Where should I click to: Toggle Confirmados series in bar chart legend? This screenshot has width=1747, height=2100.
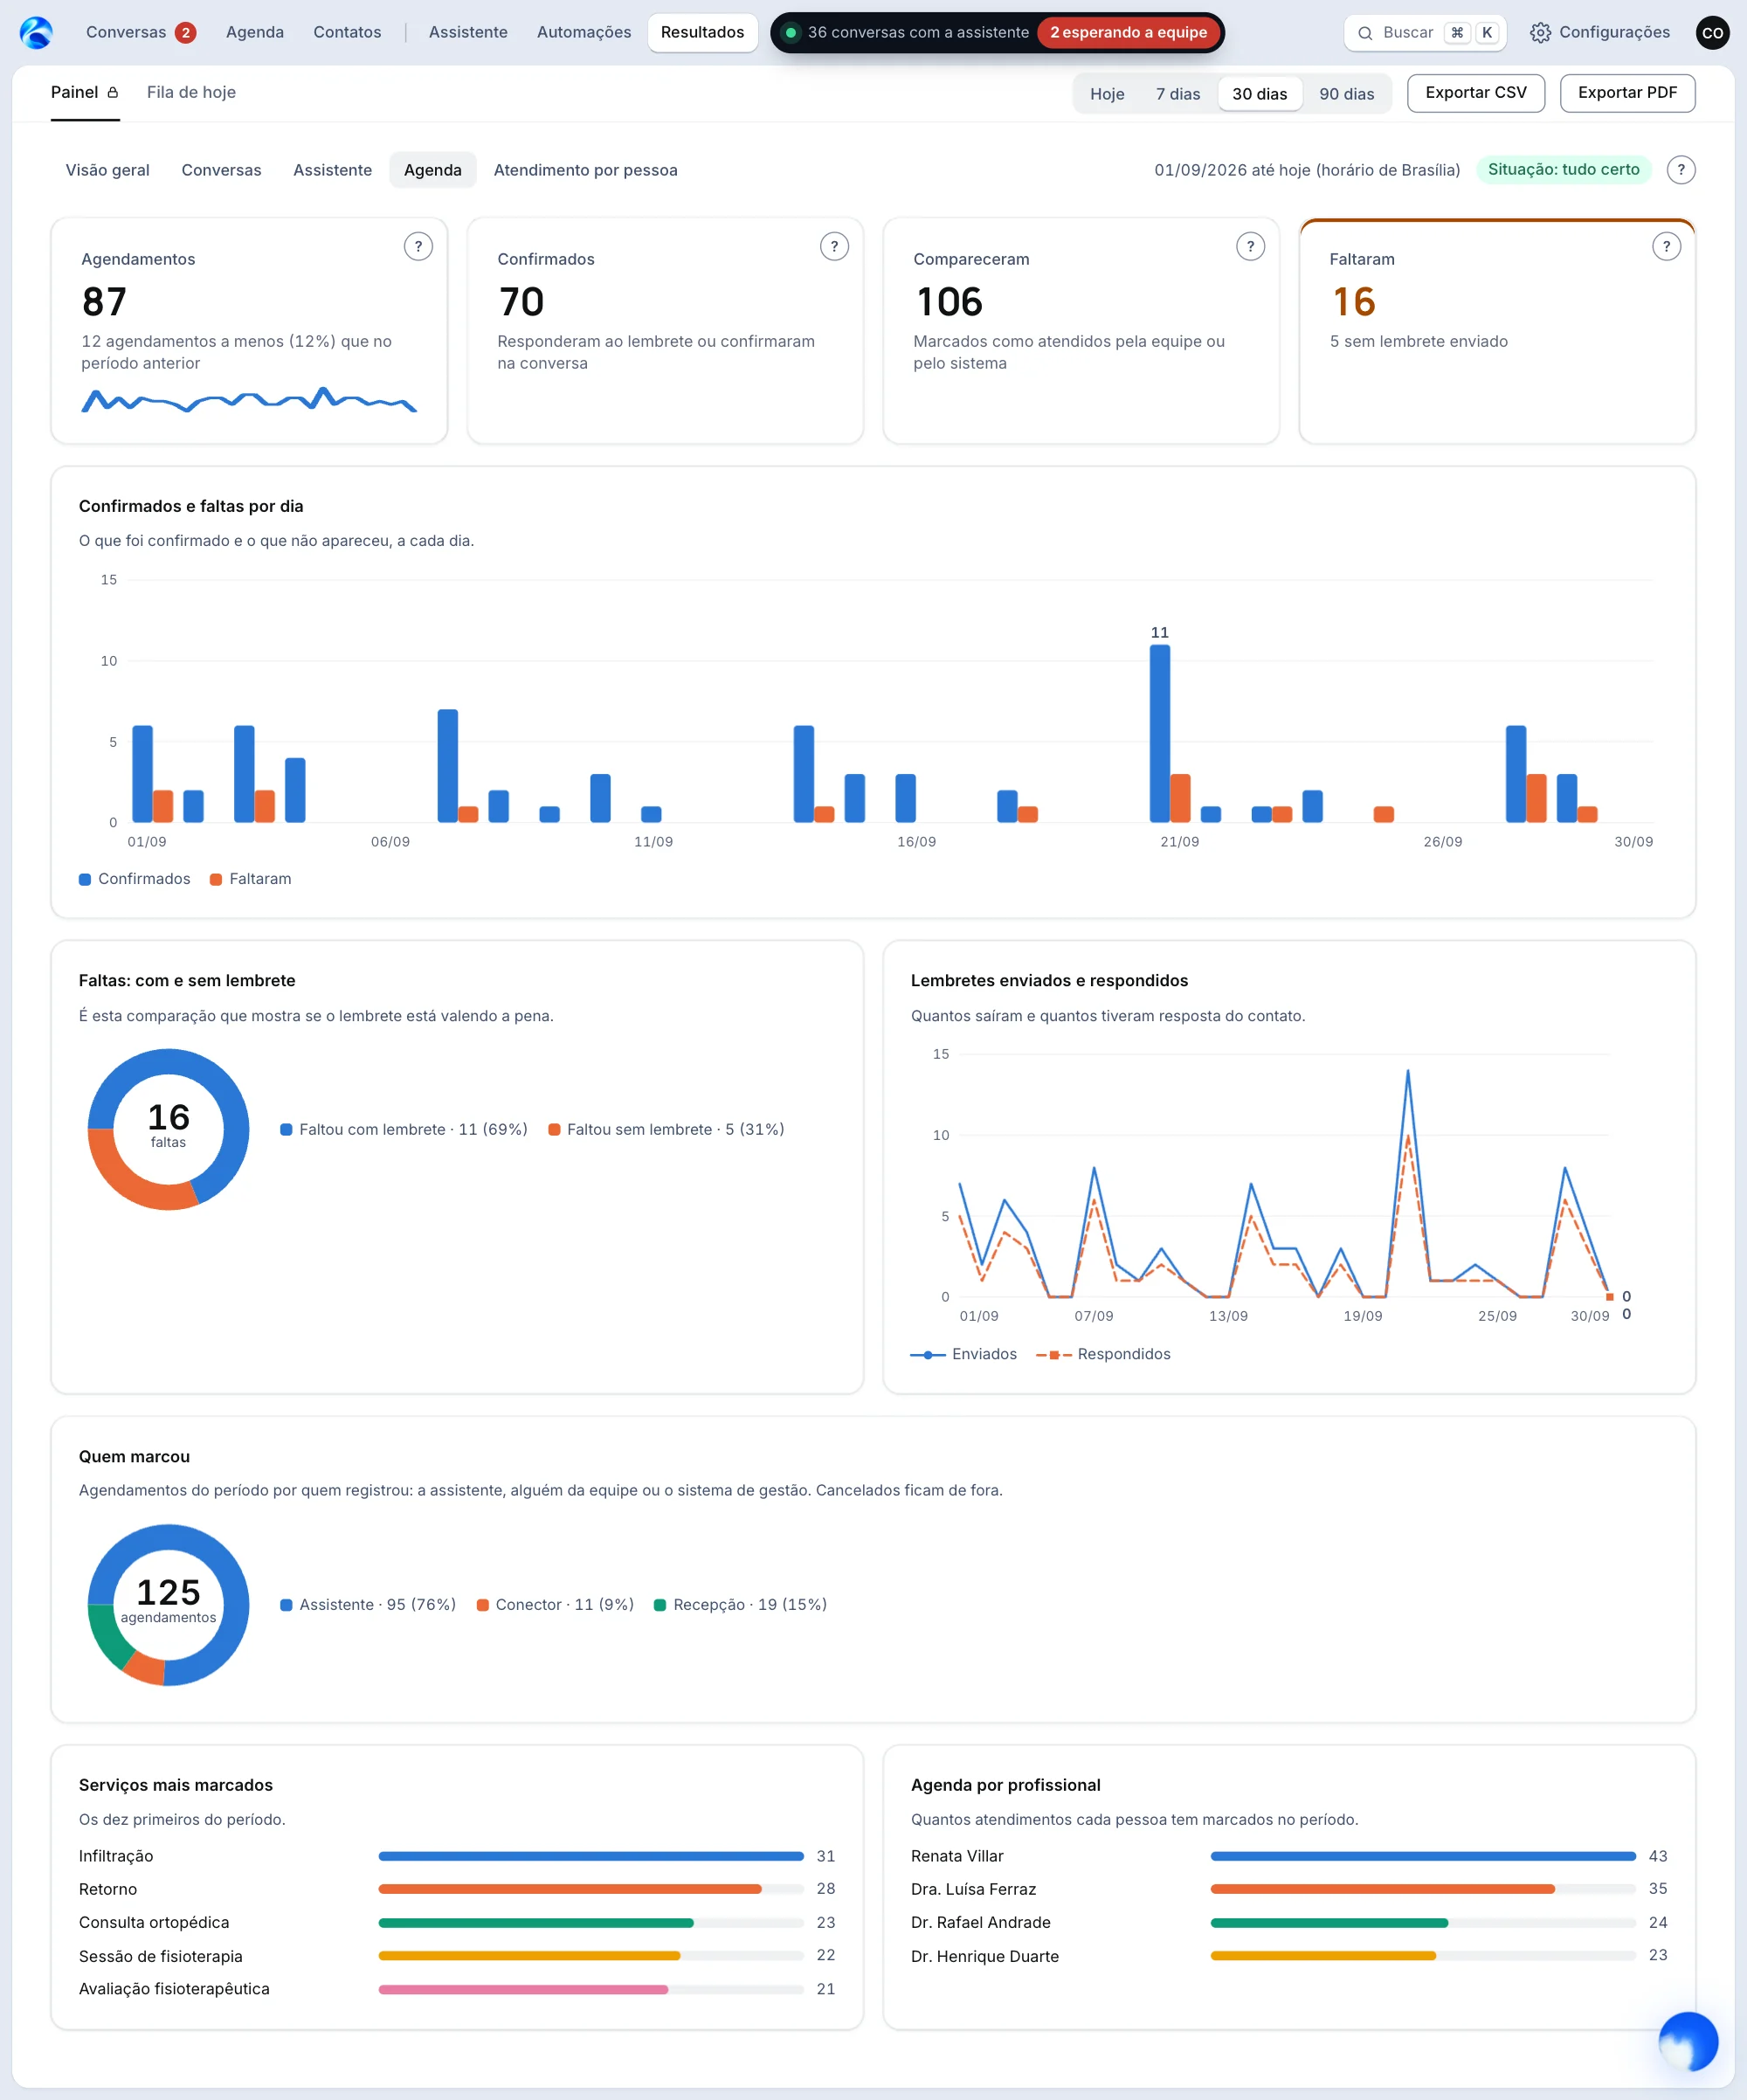click(135, 879)
